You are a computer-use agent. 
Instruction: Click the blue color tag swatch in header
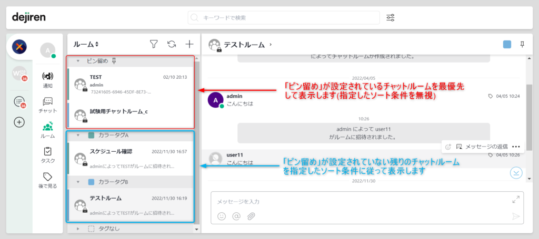pyautogui.click(x=507, y=45)
